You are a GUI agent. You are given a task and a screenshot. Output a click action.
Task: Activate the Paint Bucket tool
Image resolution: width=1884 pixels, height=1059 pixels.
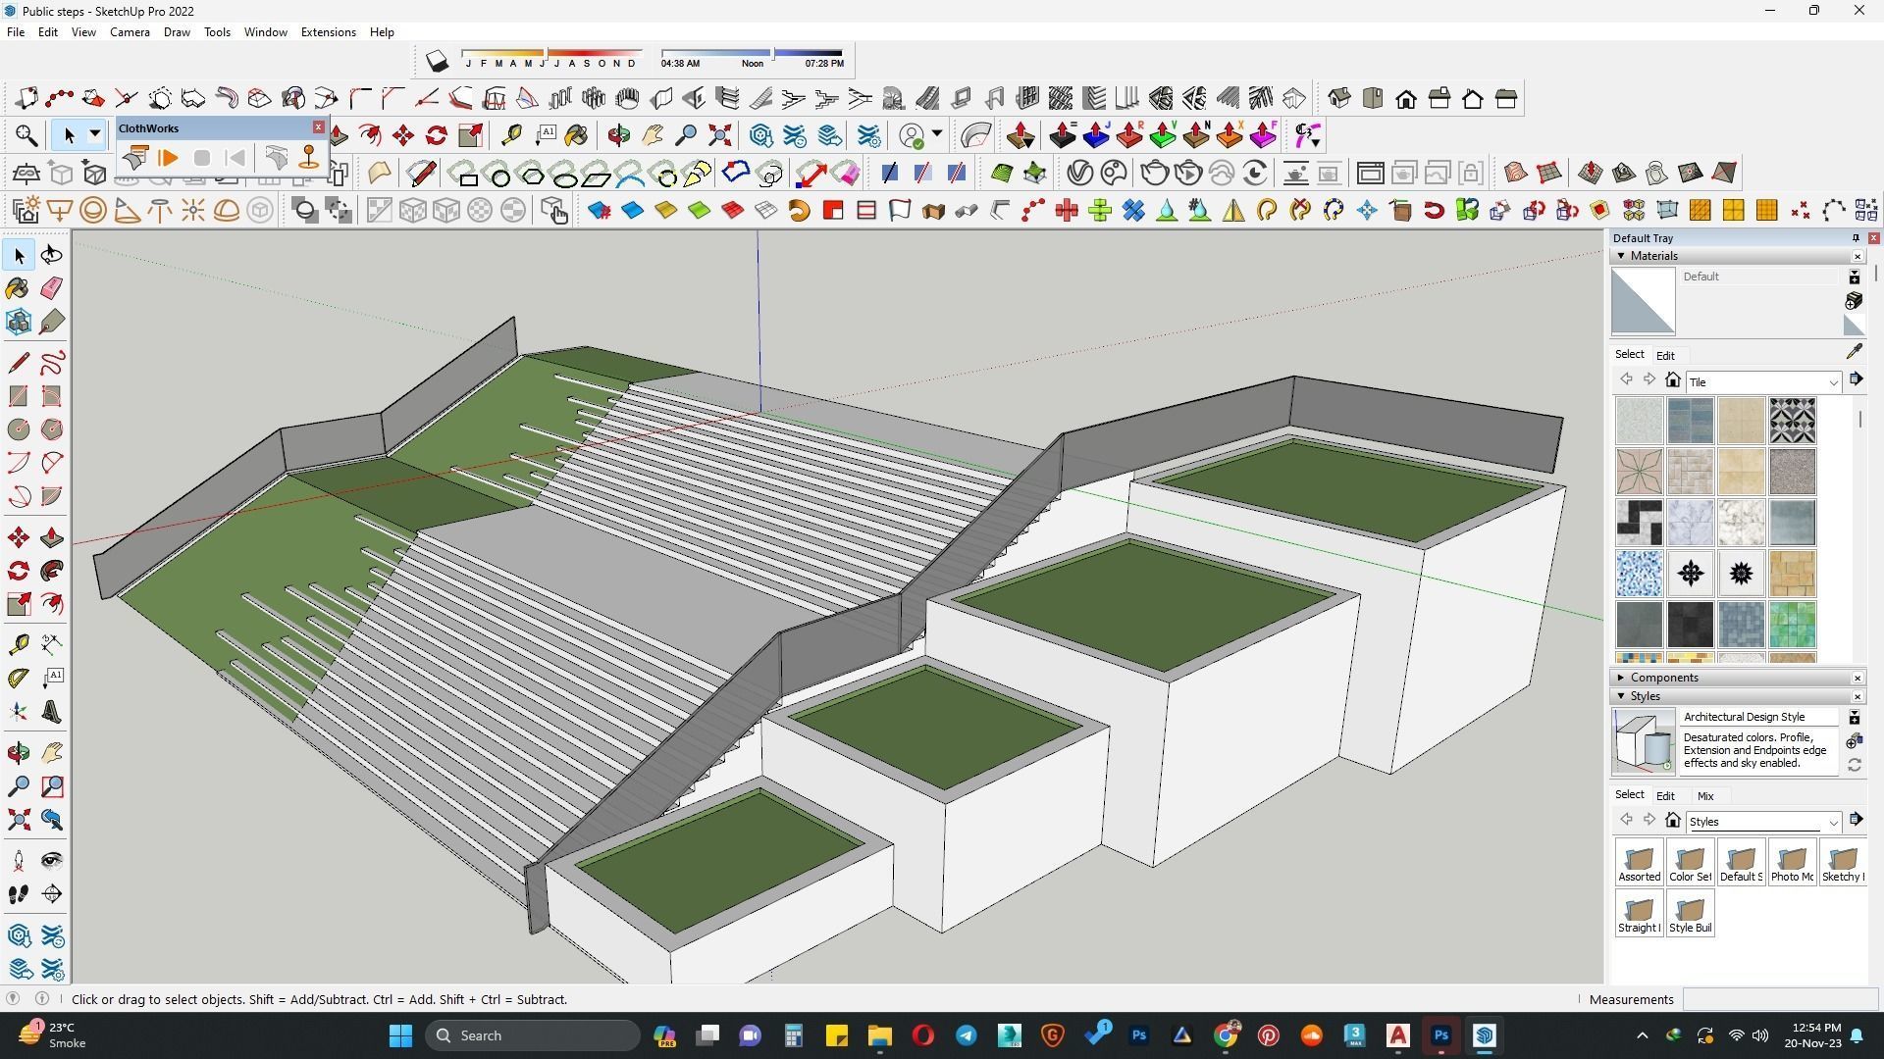pyautogui.click(x=19, y=287)
